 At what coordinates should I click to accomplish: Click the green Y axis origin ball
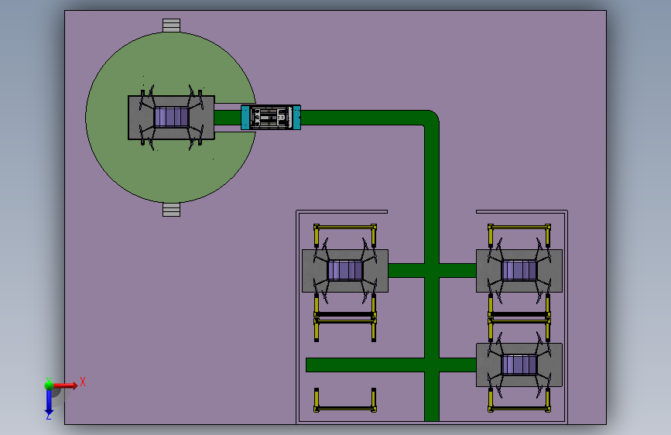(x=49, y=385)
